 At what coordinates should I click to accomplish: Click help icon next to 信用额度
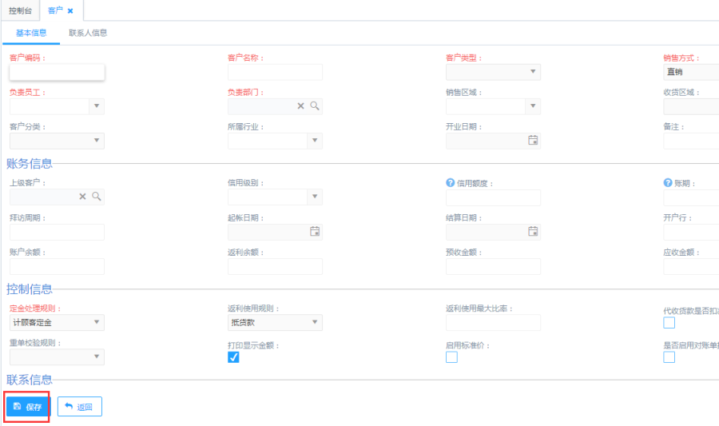coord(451,183)
